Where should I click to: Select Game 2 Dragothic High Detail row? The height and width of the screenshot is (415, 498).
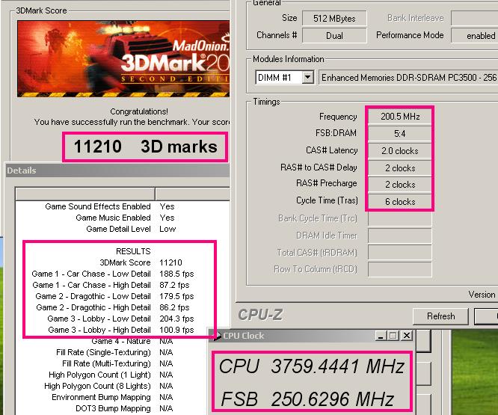[x=123, y=307]
